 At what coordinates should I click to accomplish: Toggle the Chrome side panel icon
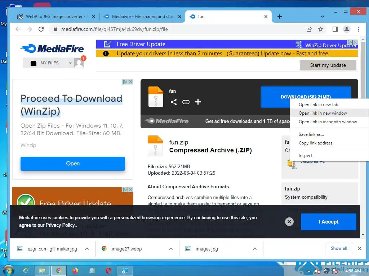tap(335, 29)
